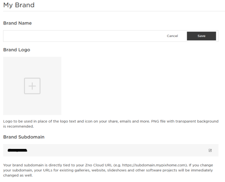Click the subdomain note starting 'Your brand subdomain'

(x=108, y=170)
